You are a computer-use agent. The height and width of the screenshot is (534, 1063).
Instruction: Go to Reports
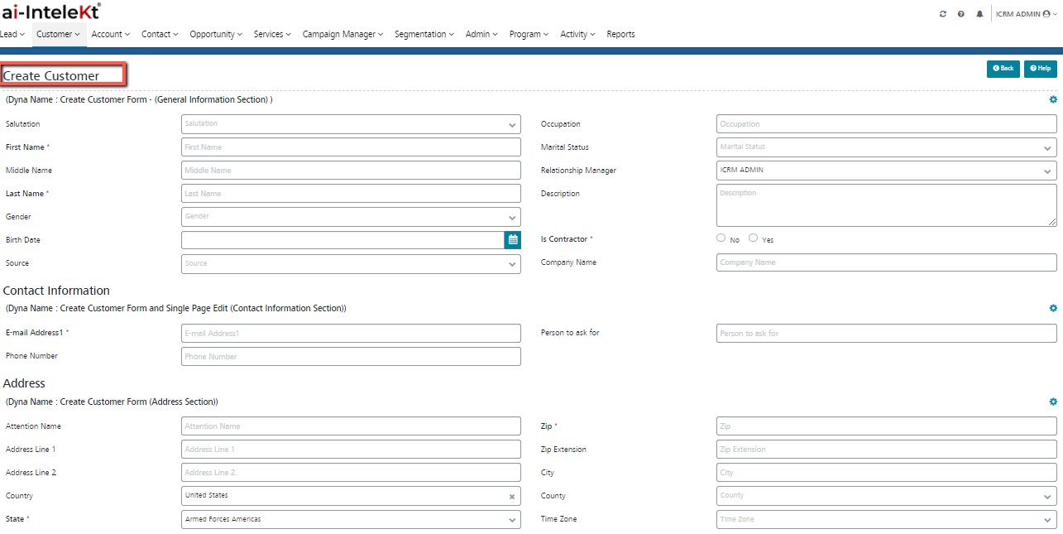pyautogui.click(x=620, y=34)
